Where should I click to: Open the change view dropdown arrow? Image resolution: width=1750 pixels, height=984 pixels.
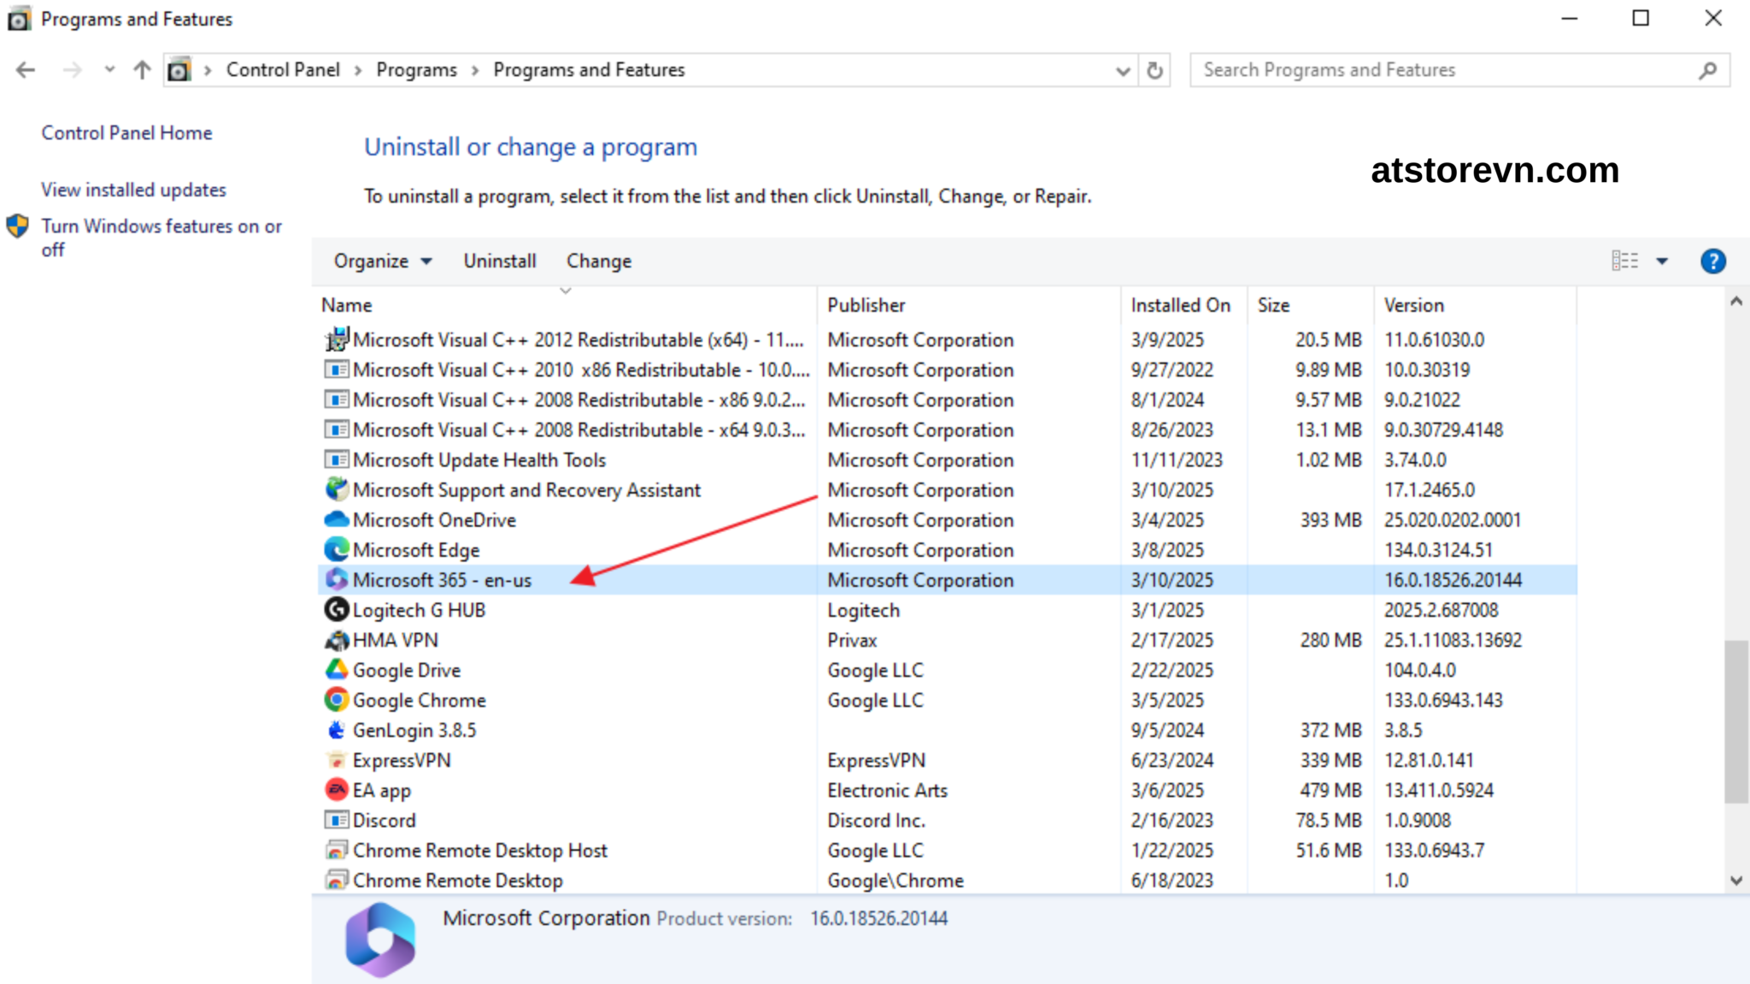tap(1661, 261)
